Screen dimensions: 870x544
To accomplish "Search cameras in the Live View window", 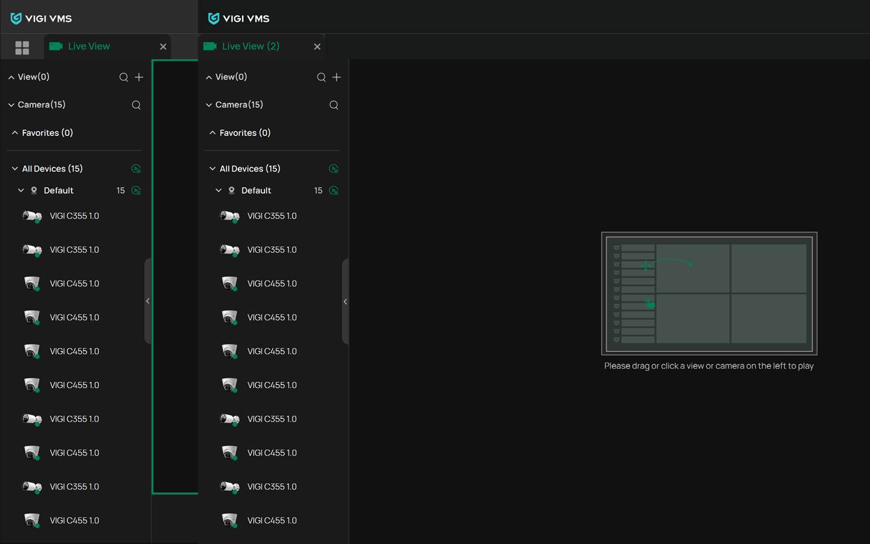I will (x=136, y=105).
